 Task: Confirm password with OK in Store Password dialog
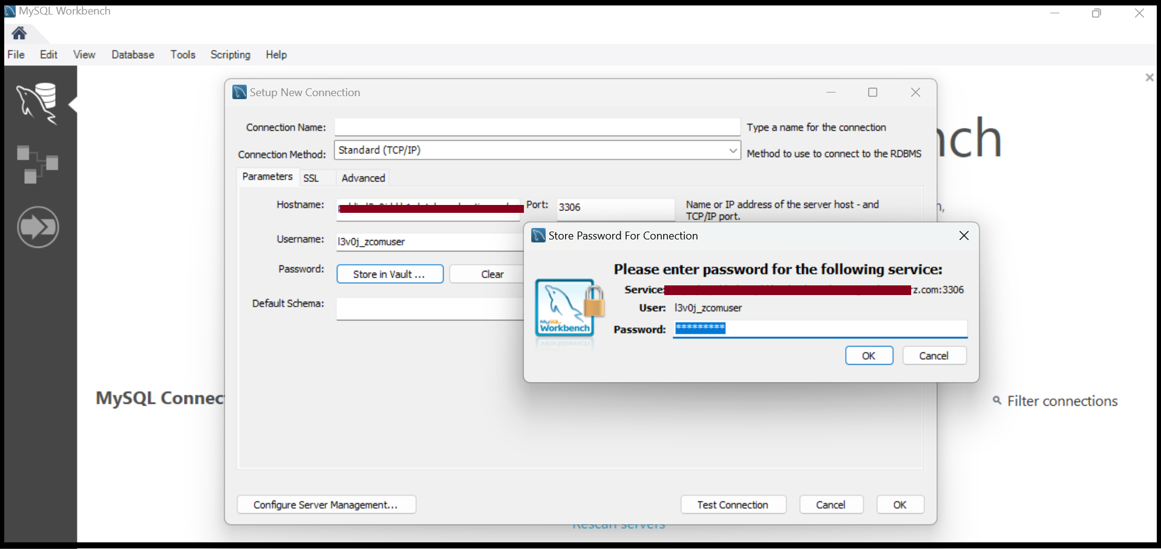pos(869,356)
